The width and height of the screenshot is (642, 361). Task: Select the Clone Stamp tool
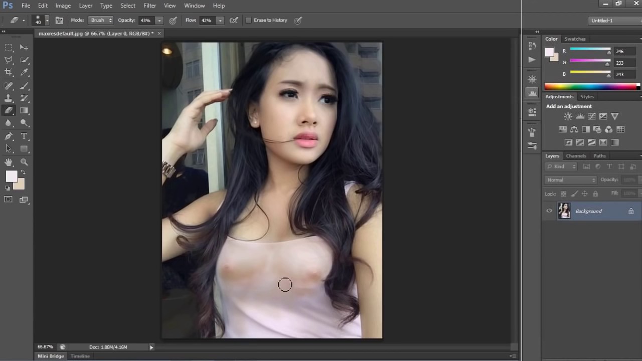(x=9, y=98)
